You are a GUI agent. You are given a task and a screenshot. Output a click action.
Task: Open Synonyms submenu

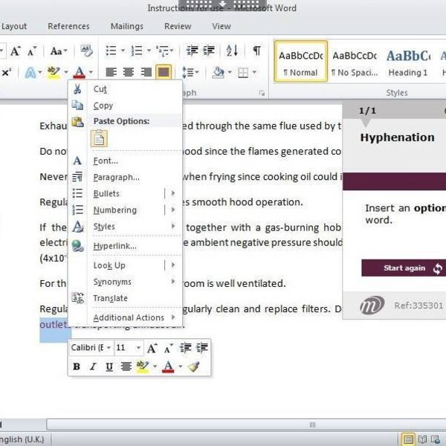(125, 282)
